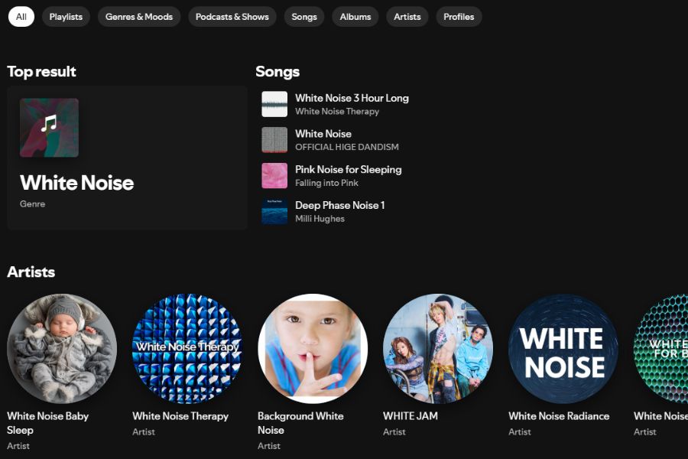The width and height of the screenshot is (688, 459).
Task: Click the Deep Phase Noise 1 title
Action: click(x=340, y=205)
